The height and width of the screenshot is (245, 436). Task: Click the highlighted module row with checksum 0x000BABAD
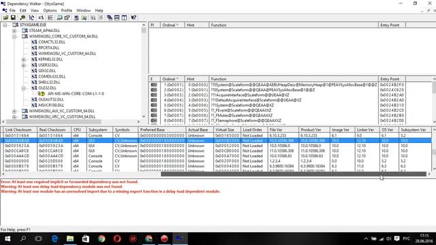(217, 141)
